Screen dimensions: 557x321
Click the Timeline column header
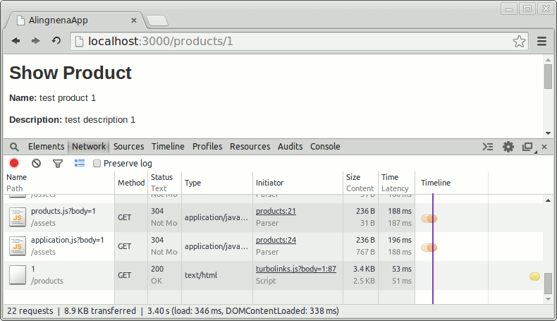(436, 183)
